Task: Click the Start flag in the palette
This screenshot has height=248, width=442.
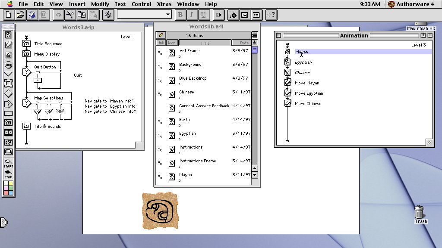Action: [x=8, y=163]
